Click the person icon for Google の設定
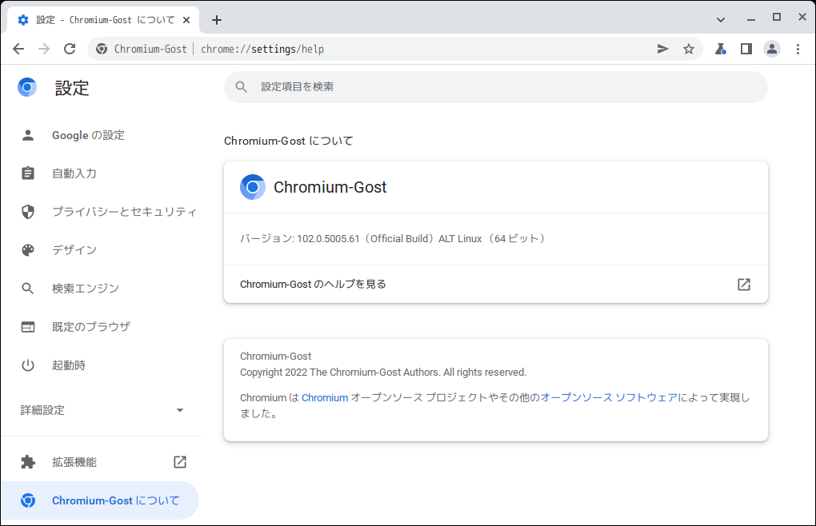 point(28,135)
